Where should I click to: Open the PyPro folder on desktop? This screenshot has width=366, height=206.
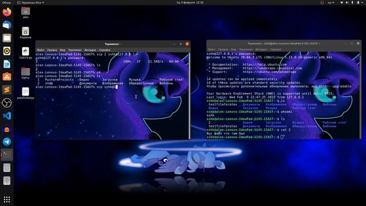point(25,73)
